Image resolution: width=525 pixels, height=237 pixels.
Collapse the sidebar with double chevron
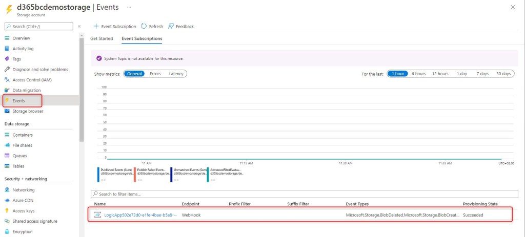(79, 26)
